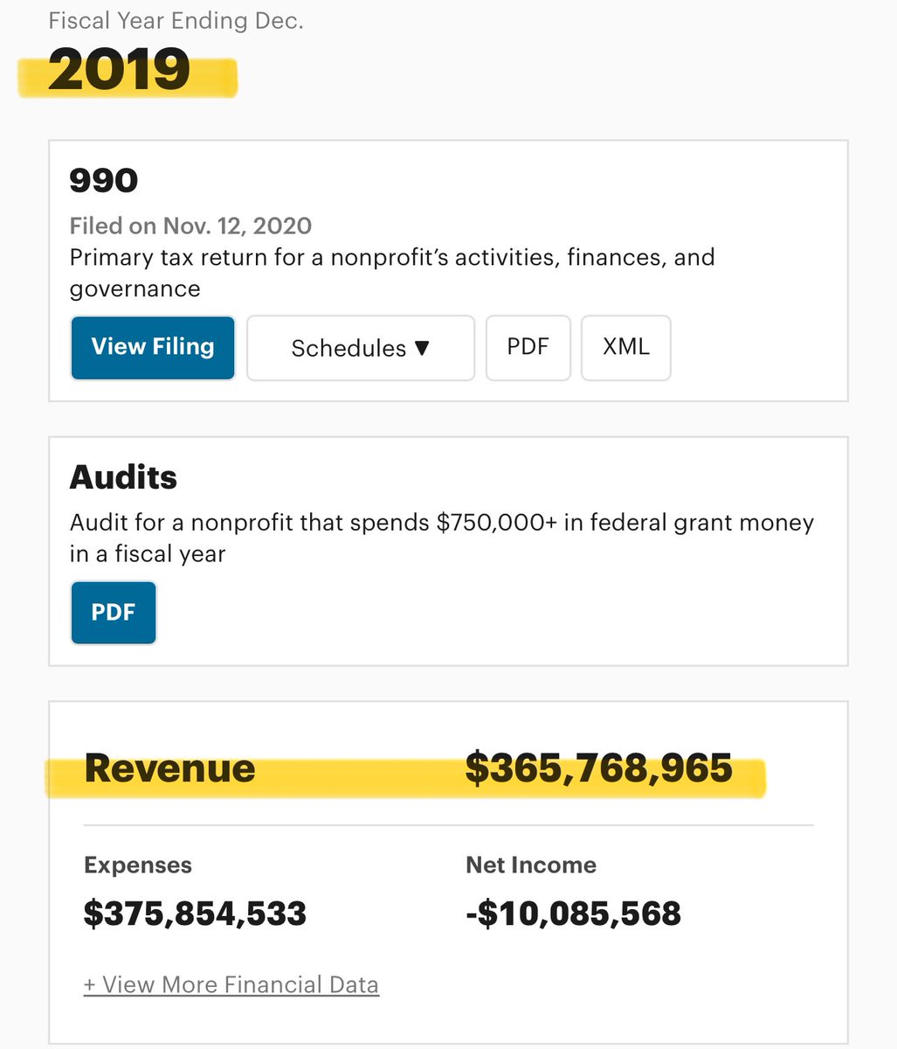Click the Audits section heading
Screen dimensions: 897x1049
(x=123, y=477)
